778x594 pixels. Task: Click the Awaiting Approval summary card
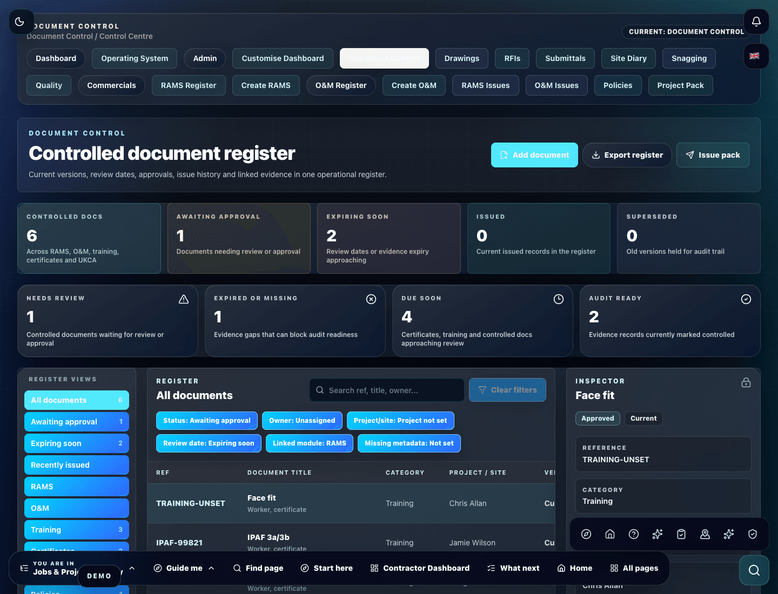coord(239,238)
